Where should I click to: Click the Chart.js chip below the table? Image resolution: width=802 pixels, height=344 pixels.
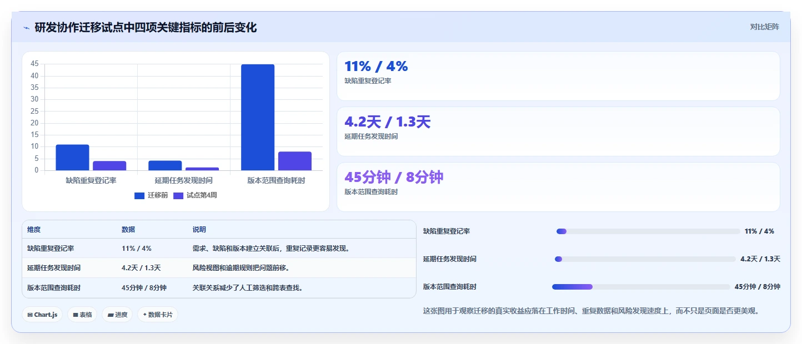(43, 315)
